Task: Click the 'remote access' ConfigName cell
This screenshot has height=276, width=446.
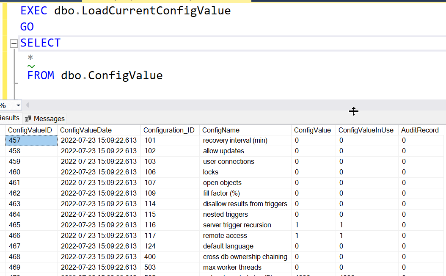Action: pyautogui.click(x=225, y=236)
